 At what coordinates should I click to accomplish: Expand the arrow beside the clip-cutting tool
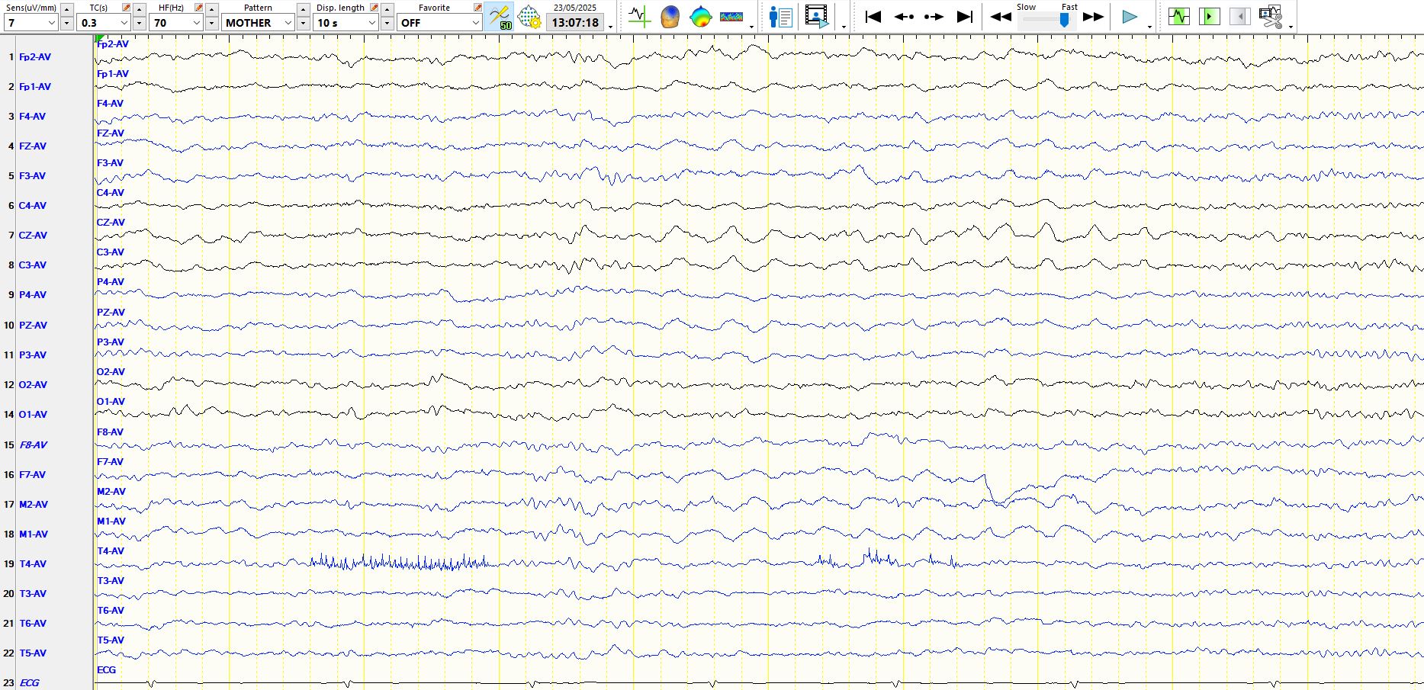coord(1291,27)
